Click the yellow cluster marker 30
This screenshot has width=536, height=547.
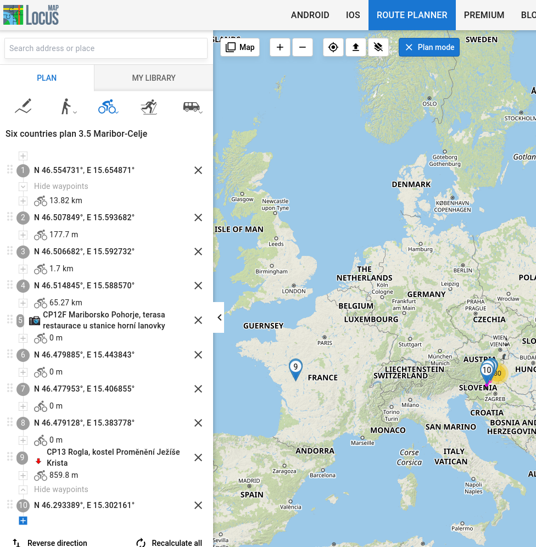tap(499, 373)
